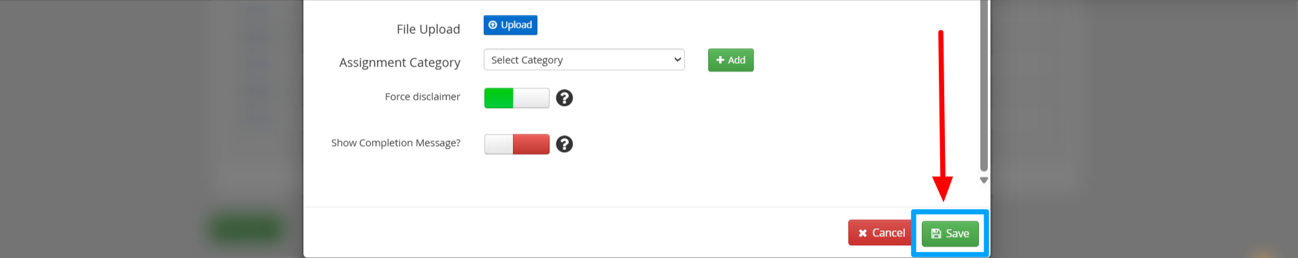Click the green Add category button

click(731, 60)
